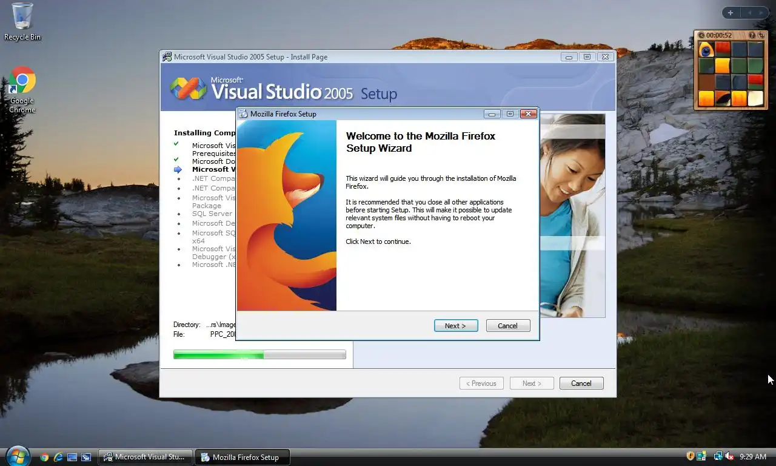Screen dimensions: 776x466
Task: Cancel the Mozilla Firefox Setup wizard
Action: (508, 326)
